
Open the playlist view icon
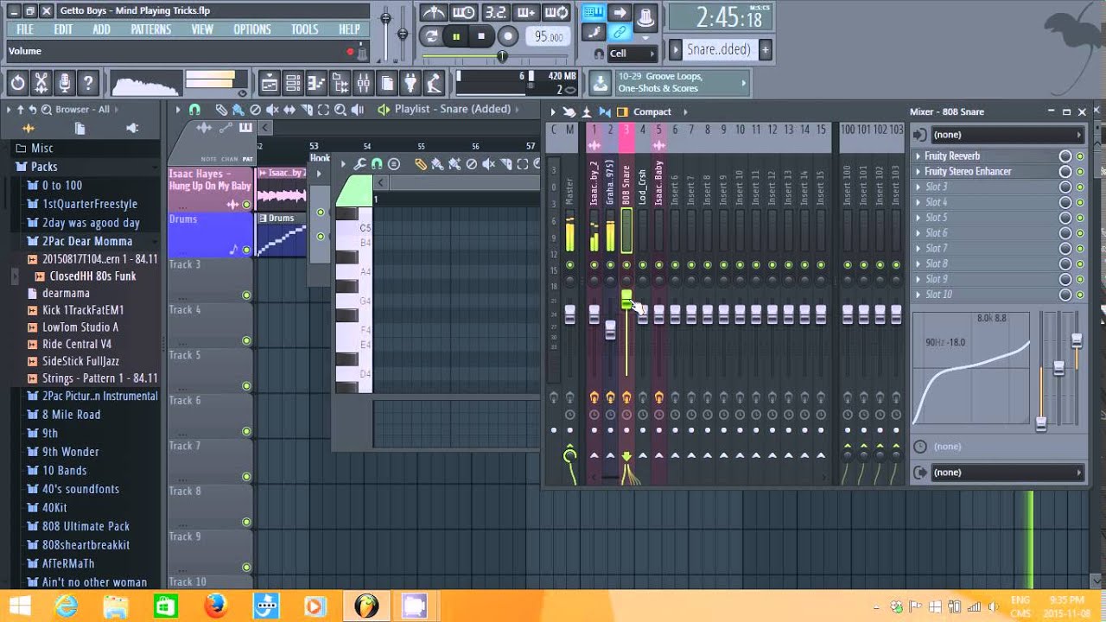point(270,83)
